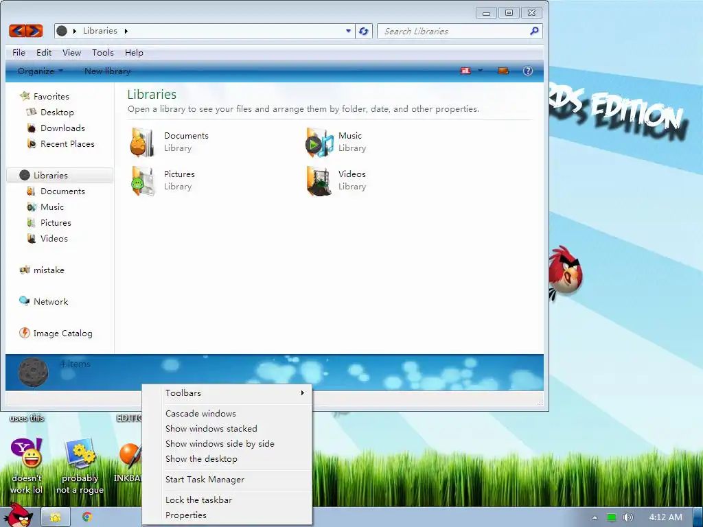
Task: Refresh the Libraries folder view
Action: coord(364,31)
